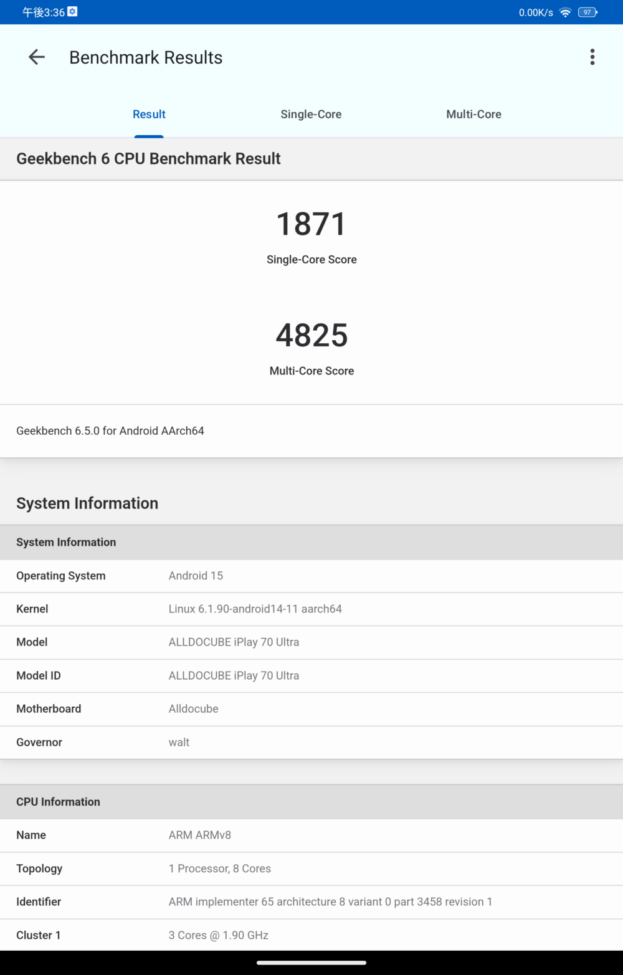Tap the battery indicator icon
Viewport: 623px width, 975px height.
pos(587,12)
